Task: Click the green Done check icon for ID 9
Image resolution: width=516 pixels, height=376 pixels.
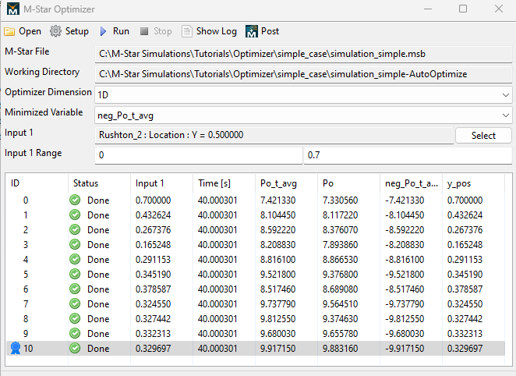Action: point(75,333)
